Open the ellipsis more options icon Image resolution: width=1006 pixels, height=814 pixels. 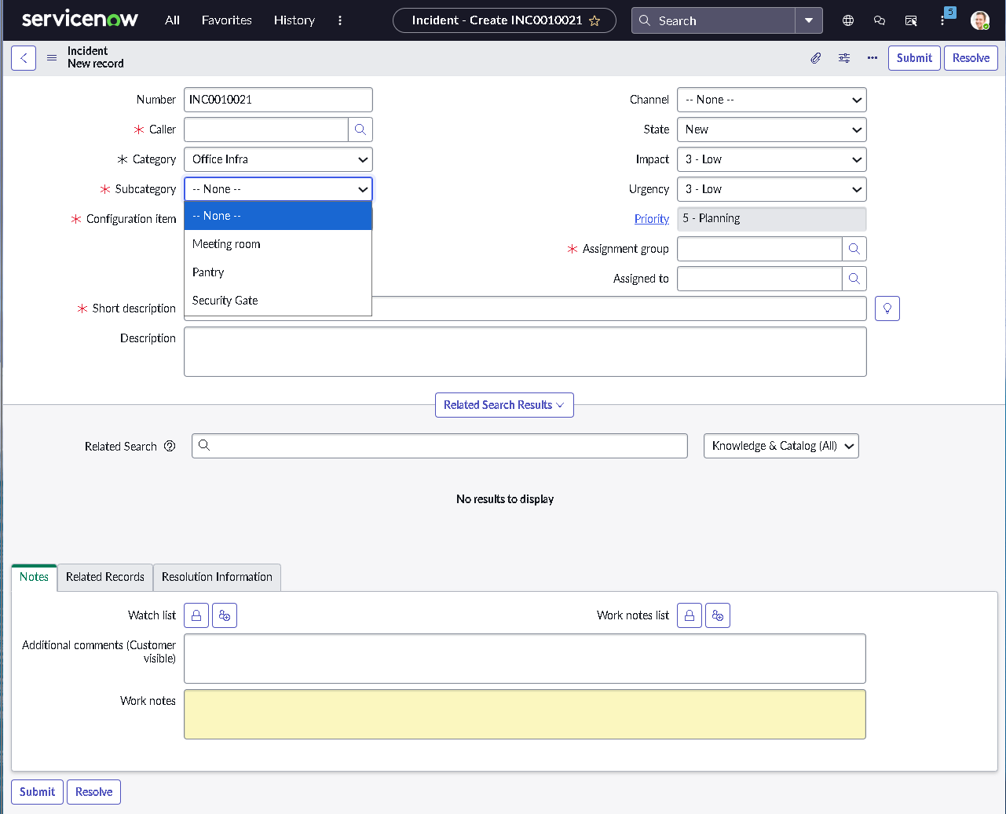(872, 57)
